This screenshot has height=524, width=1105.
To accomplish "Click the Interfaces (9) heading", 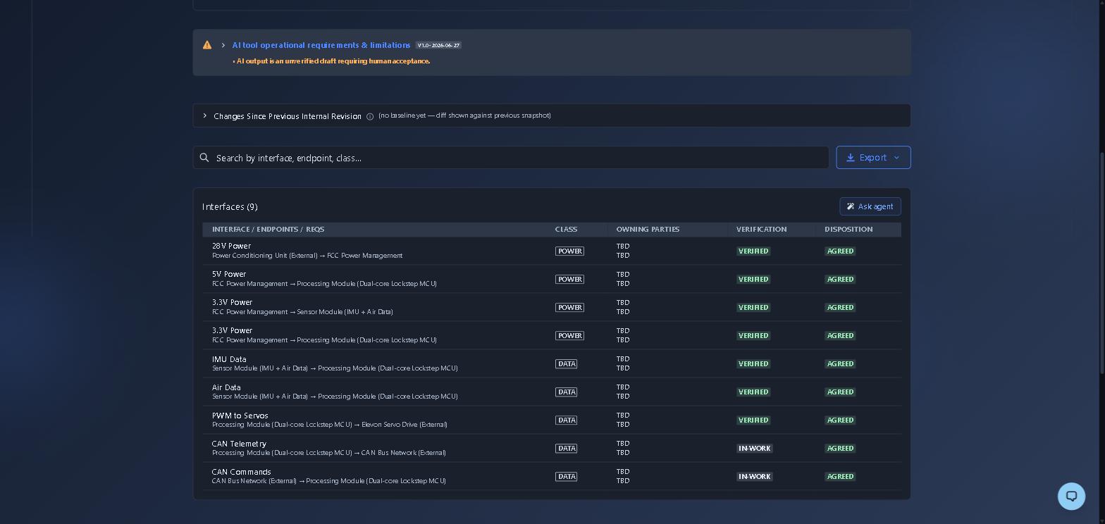I will point(230,206).
